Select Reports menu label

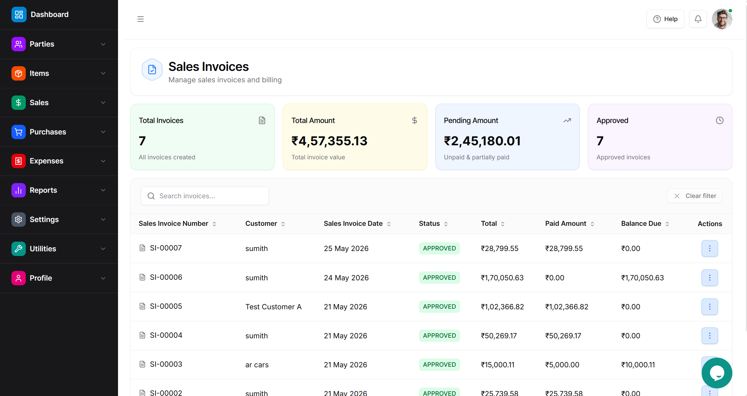pos(43,190)
